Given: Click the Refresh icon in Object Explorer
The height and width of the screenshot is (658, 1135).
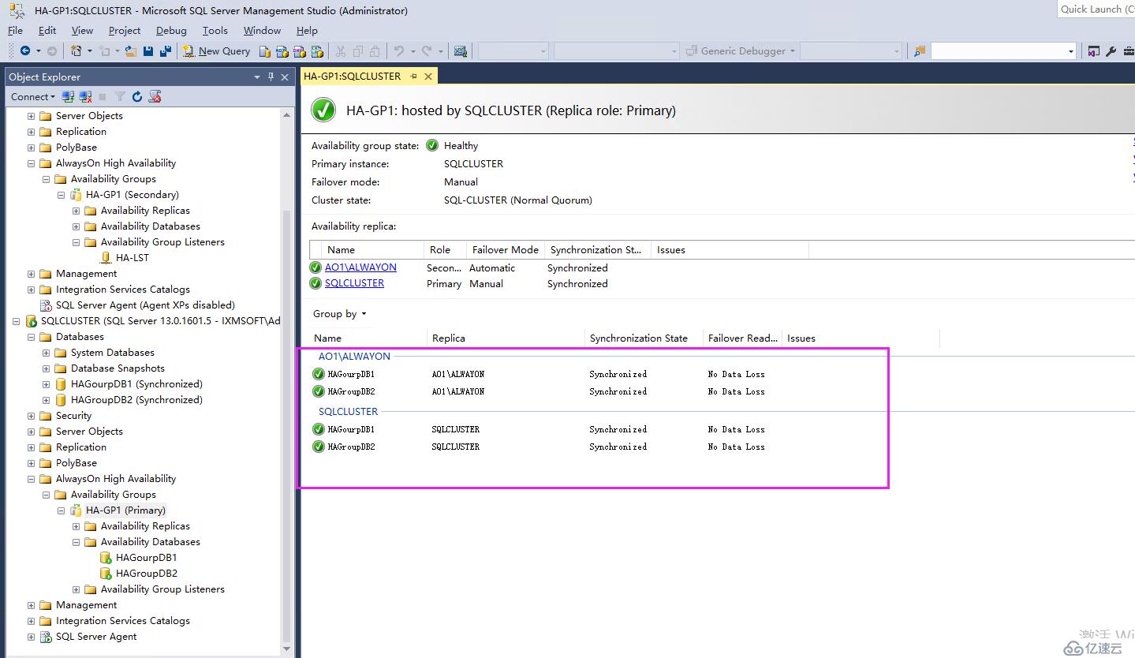Looking at the screenshot, I should [x=137, y=97].
